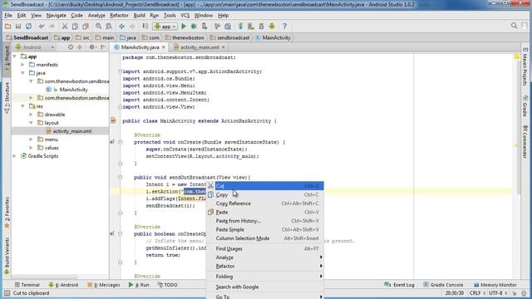Viewport: 532px width, 299px height.
Task: Select MainActivity in project tree
Action: (x=73, y=90)
